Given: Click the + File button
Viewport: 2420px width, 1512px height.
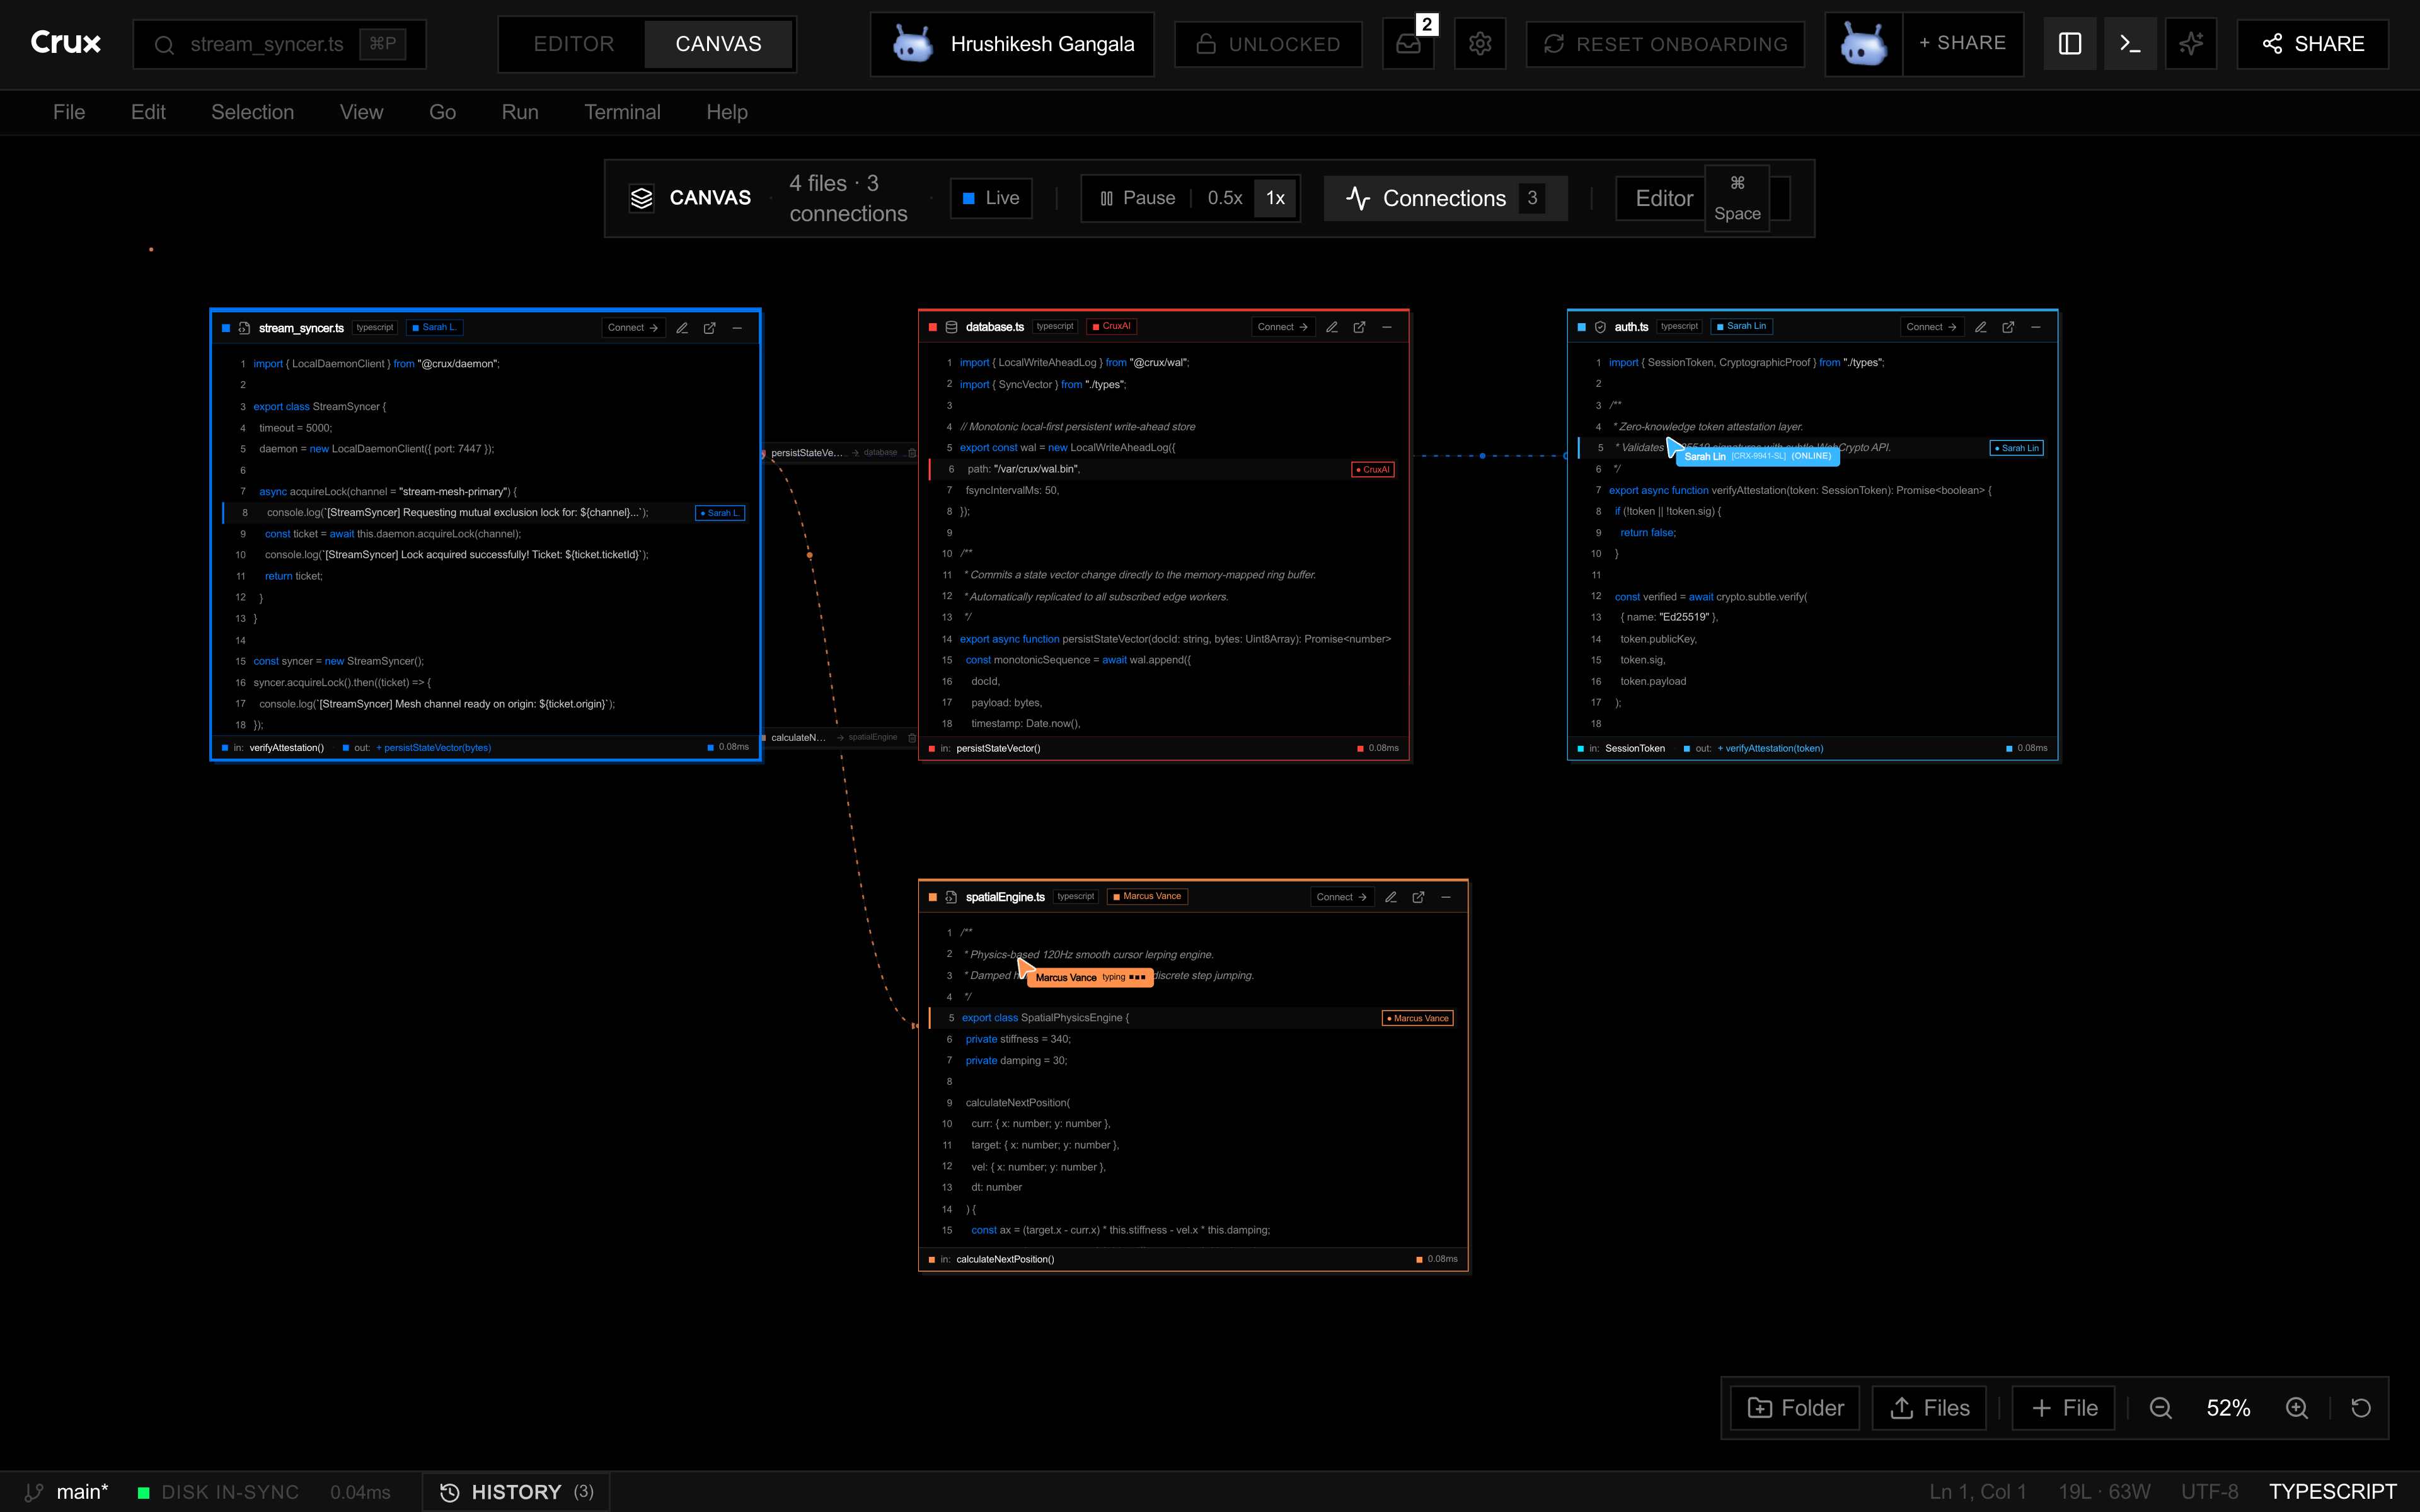Looking at the screenshot, I should coord(2063,1408).
